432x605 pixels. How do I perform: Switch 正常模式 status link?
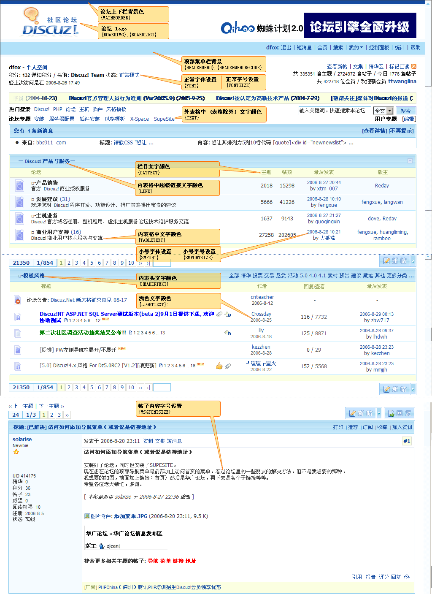coord(129,75)
